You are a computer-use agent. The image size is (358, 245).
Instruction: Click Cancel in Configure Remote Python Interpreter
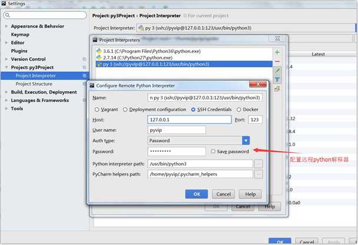pos(223,194)
